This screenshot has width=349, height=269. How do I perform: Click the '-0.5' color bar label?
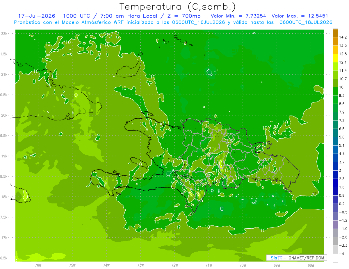[343, 212]
